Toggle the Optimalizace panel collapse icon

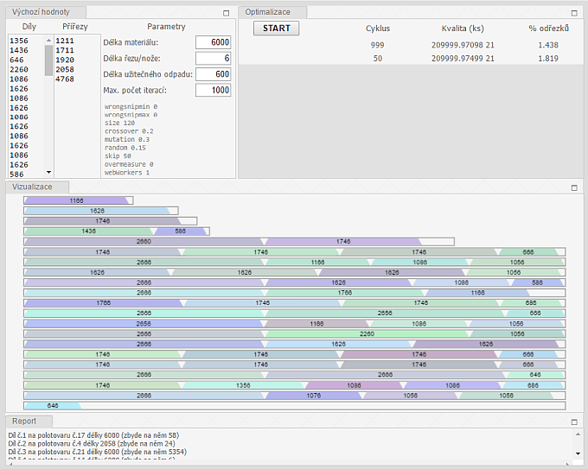tap(574, 13)
